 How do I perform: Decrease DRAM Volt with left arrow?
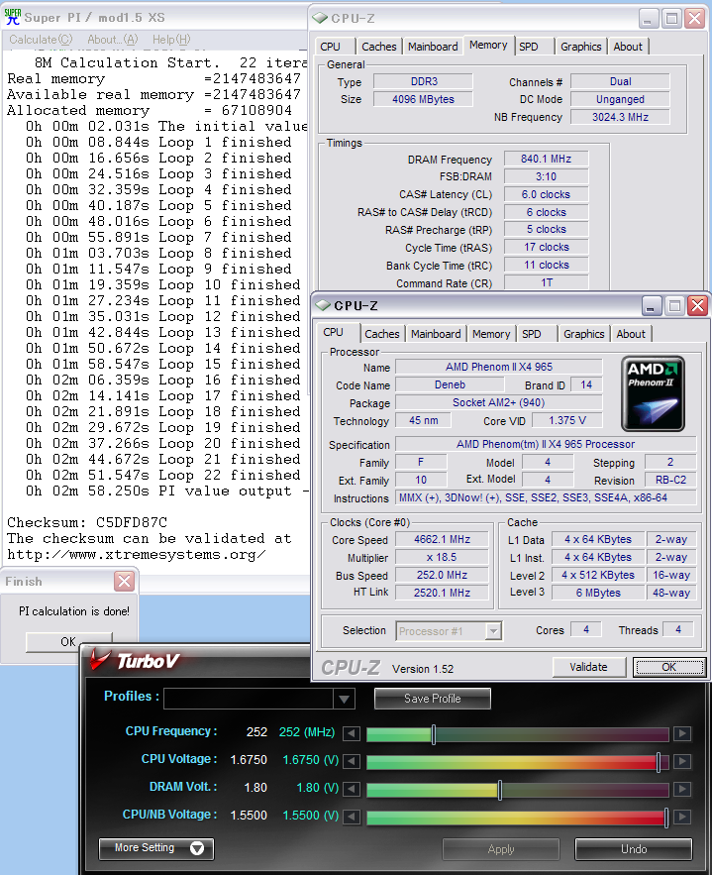click(x=352, y=789)
